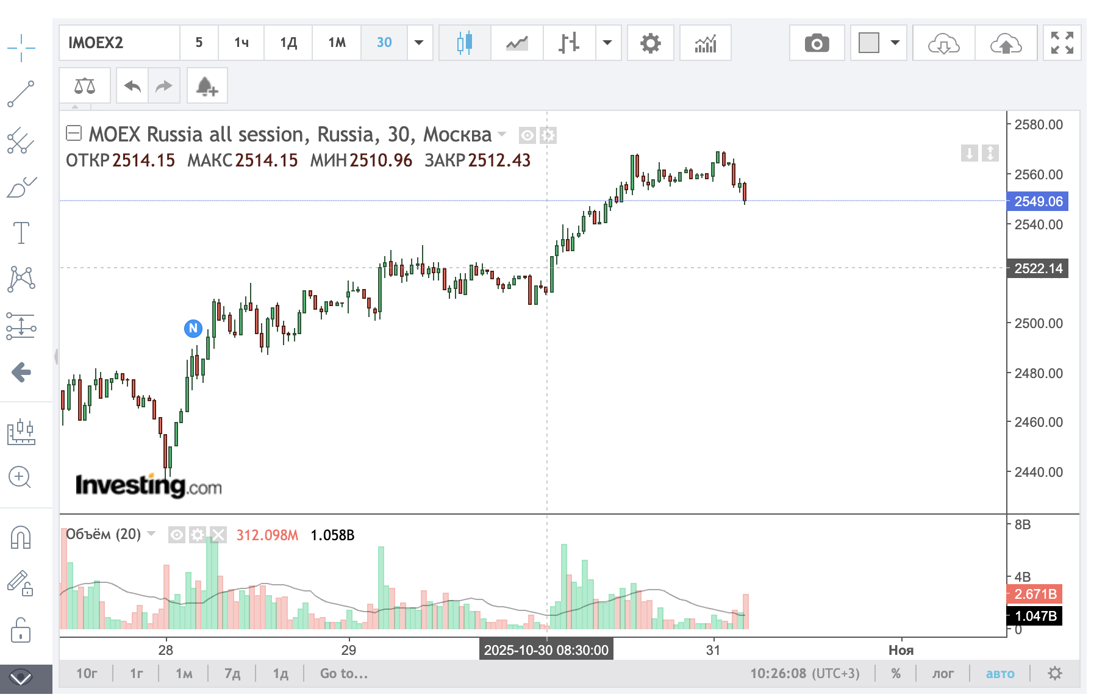Screen dimensions: 1105x700
Task: Create a price alert with bell
Action: click(x=207, y=86)
